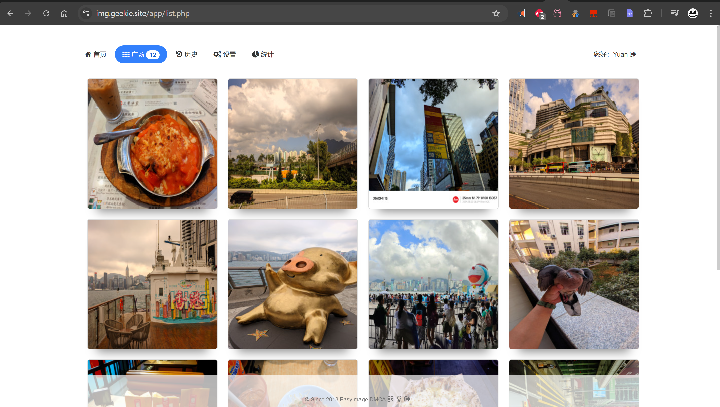
Task: Click the DMCA link in the footer
Action: pos(378,399)
